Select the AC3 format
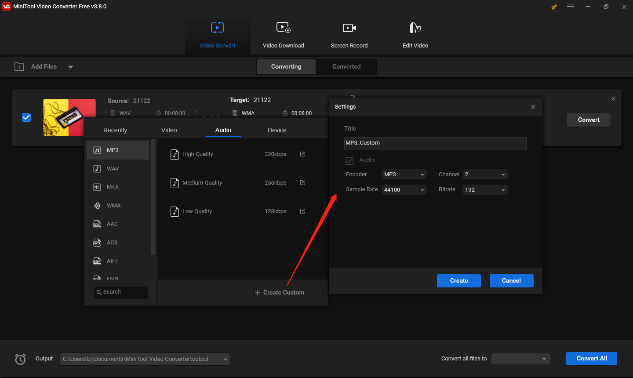Viewport: 633px width, 378px height. [x=118, y=243]
